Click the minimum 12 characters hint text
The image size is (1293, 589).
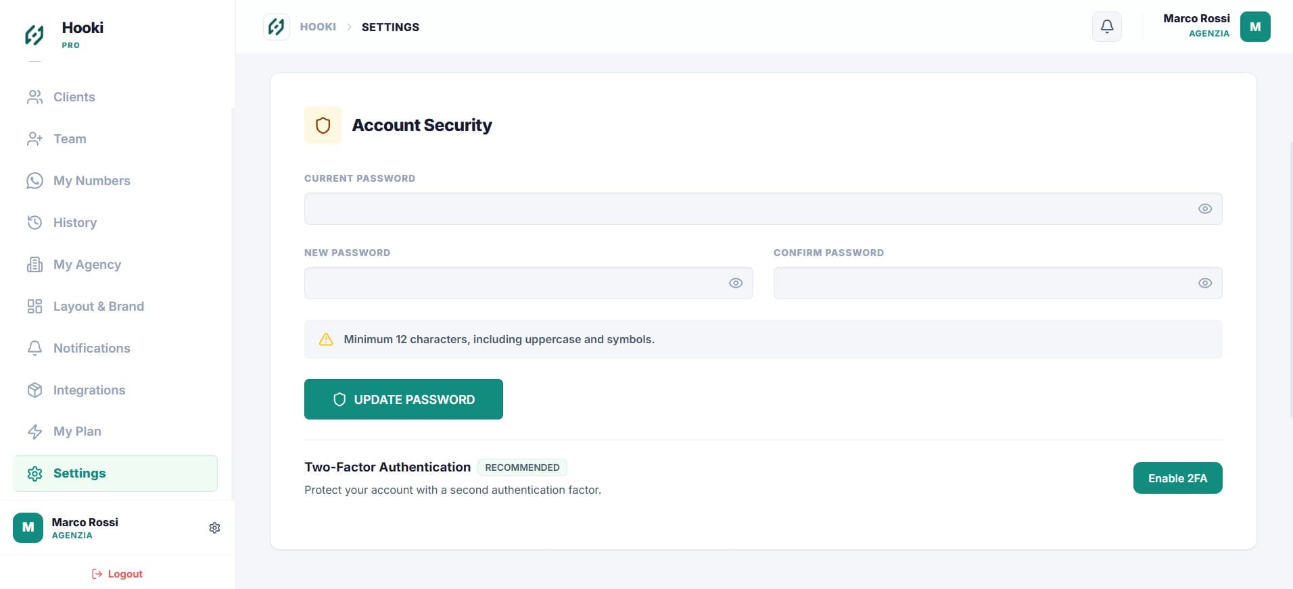click(499, 339)
